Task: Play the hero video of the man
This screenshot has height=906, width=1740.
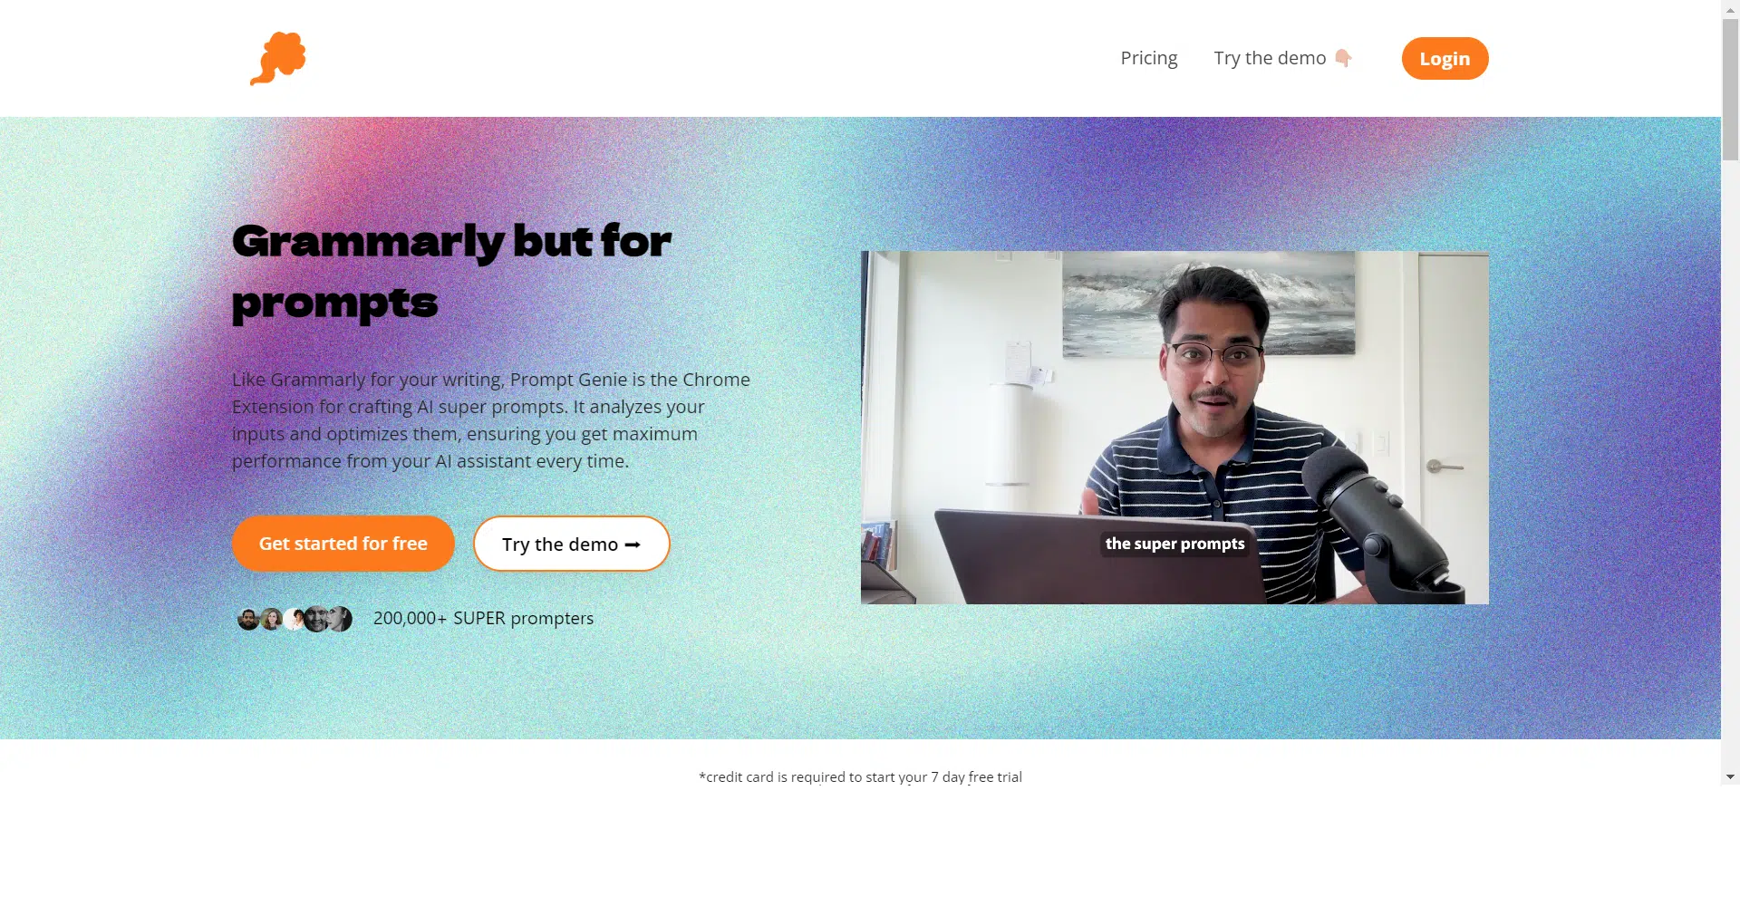Action: coord(1174,428)
